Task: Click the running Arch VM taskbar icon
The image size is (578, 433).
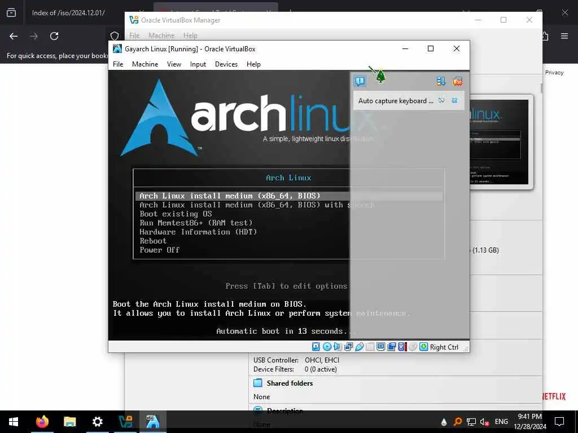Action: point(152,422)
